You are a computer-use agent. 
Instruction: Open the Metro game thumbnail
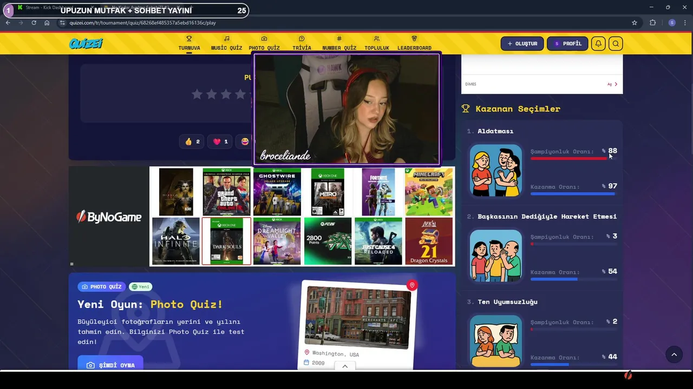pos(328,192)
